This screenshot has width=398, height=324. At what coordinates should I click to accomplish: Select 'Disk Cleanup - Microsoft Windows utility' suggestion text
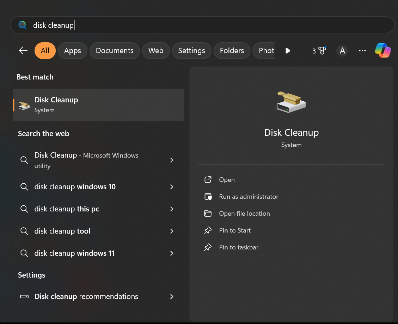(86, 160)
